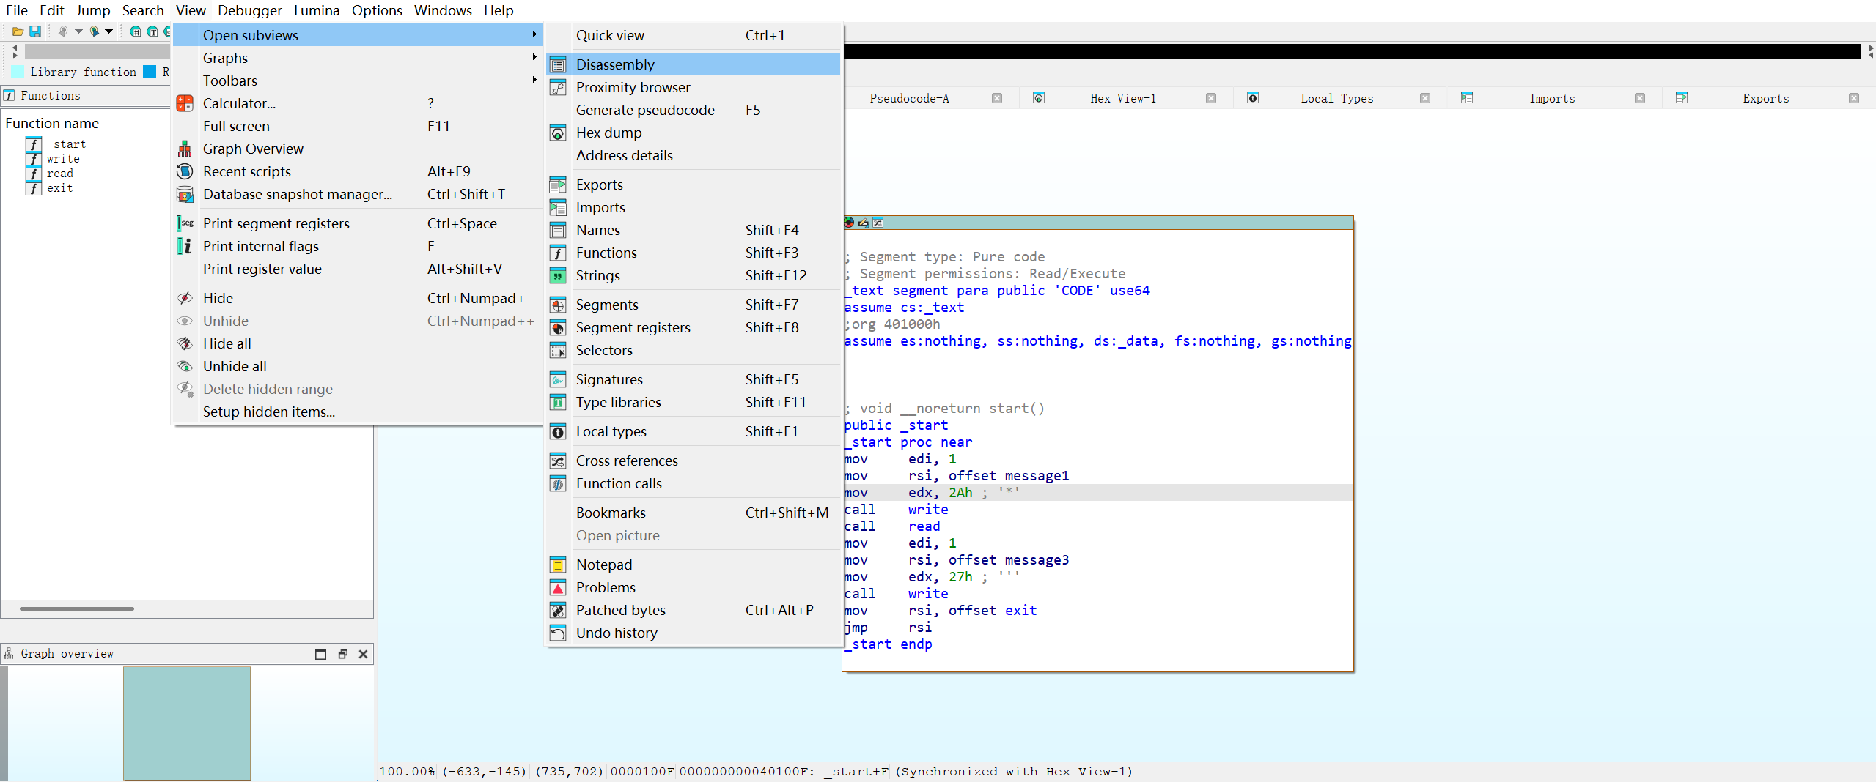Choose Setup hidden items entry

[x=358, y=412]
